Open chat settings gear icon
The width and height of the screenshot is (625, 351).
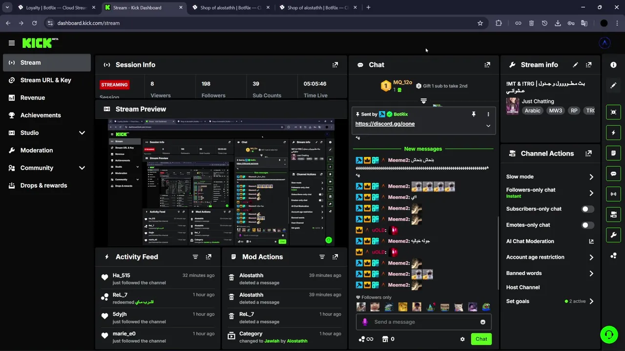[x=462, y=339]
